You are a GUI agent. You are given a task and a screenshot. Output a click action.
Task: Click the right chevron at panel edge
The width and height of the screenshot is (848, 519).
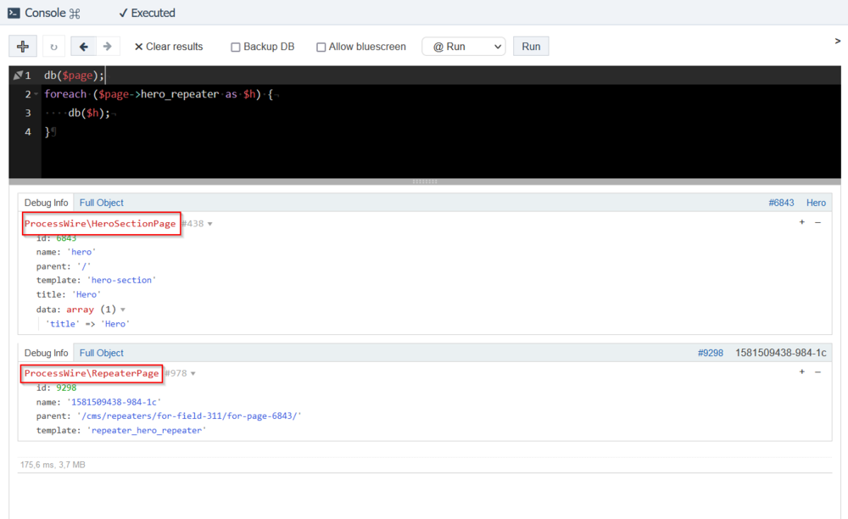[x=838, y=41]
